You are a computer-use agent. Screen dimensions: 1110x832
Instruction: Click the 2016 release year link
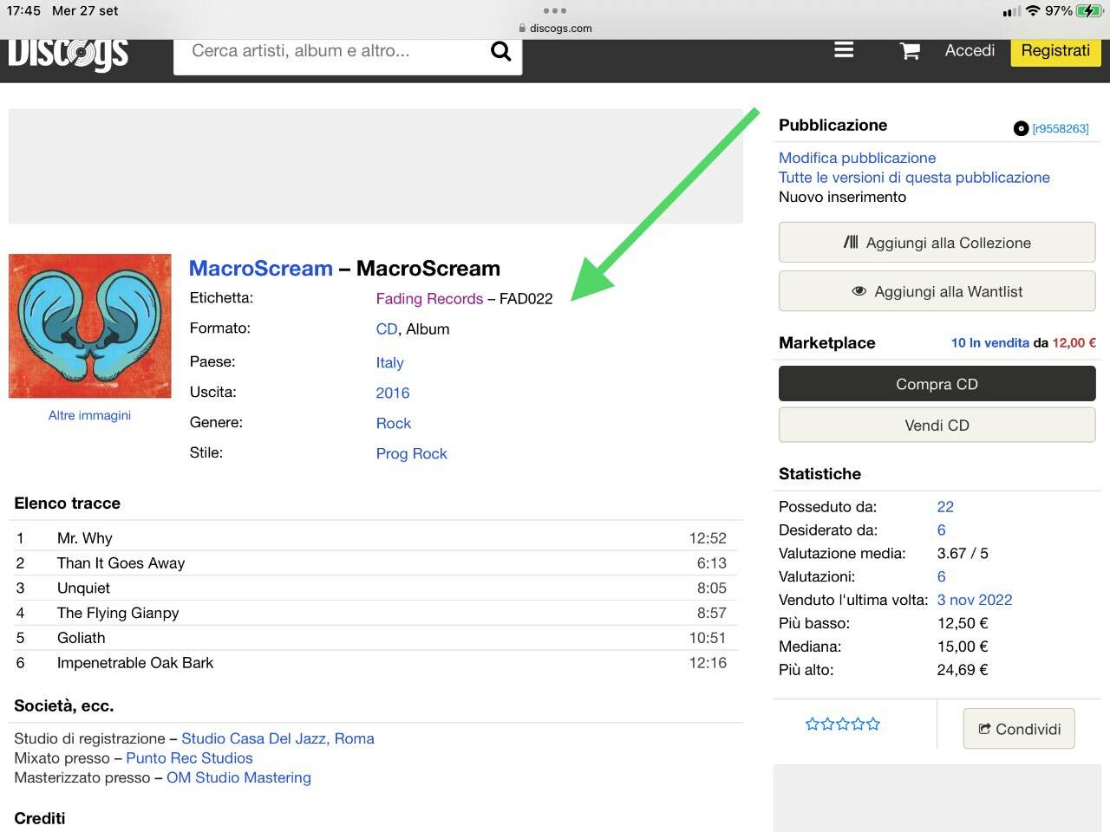392,393
